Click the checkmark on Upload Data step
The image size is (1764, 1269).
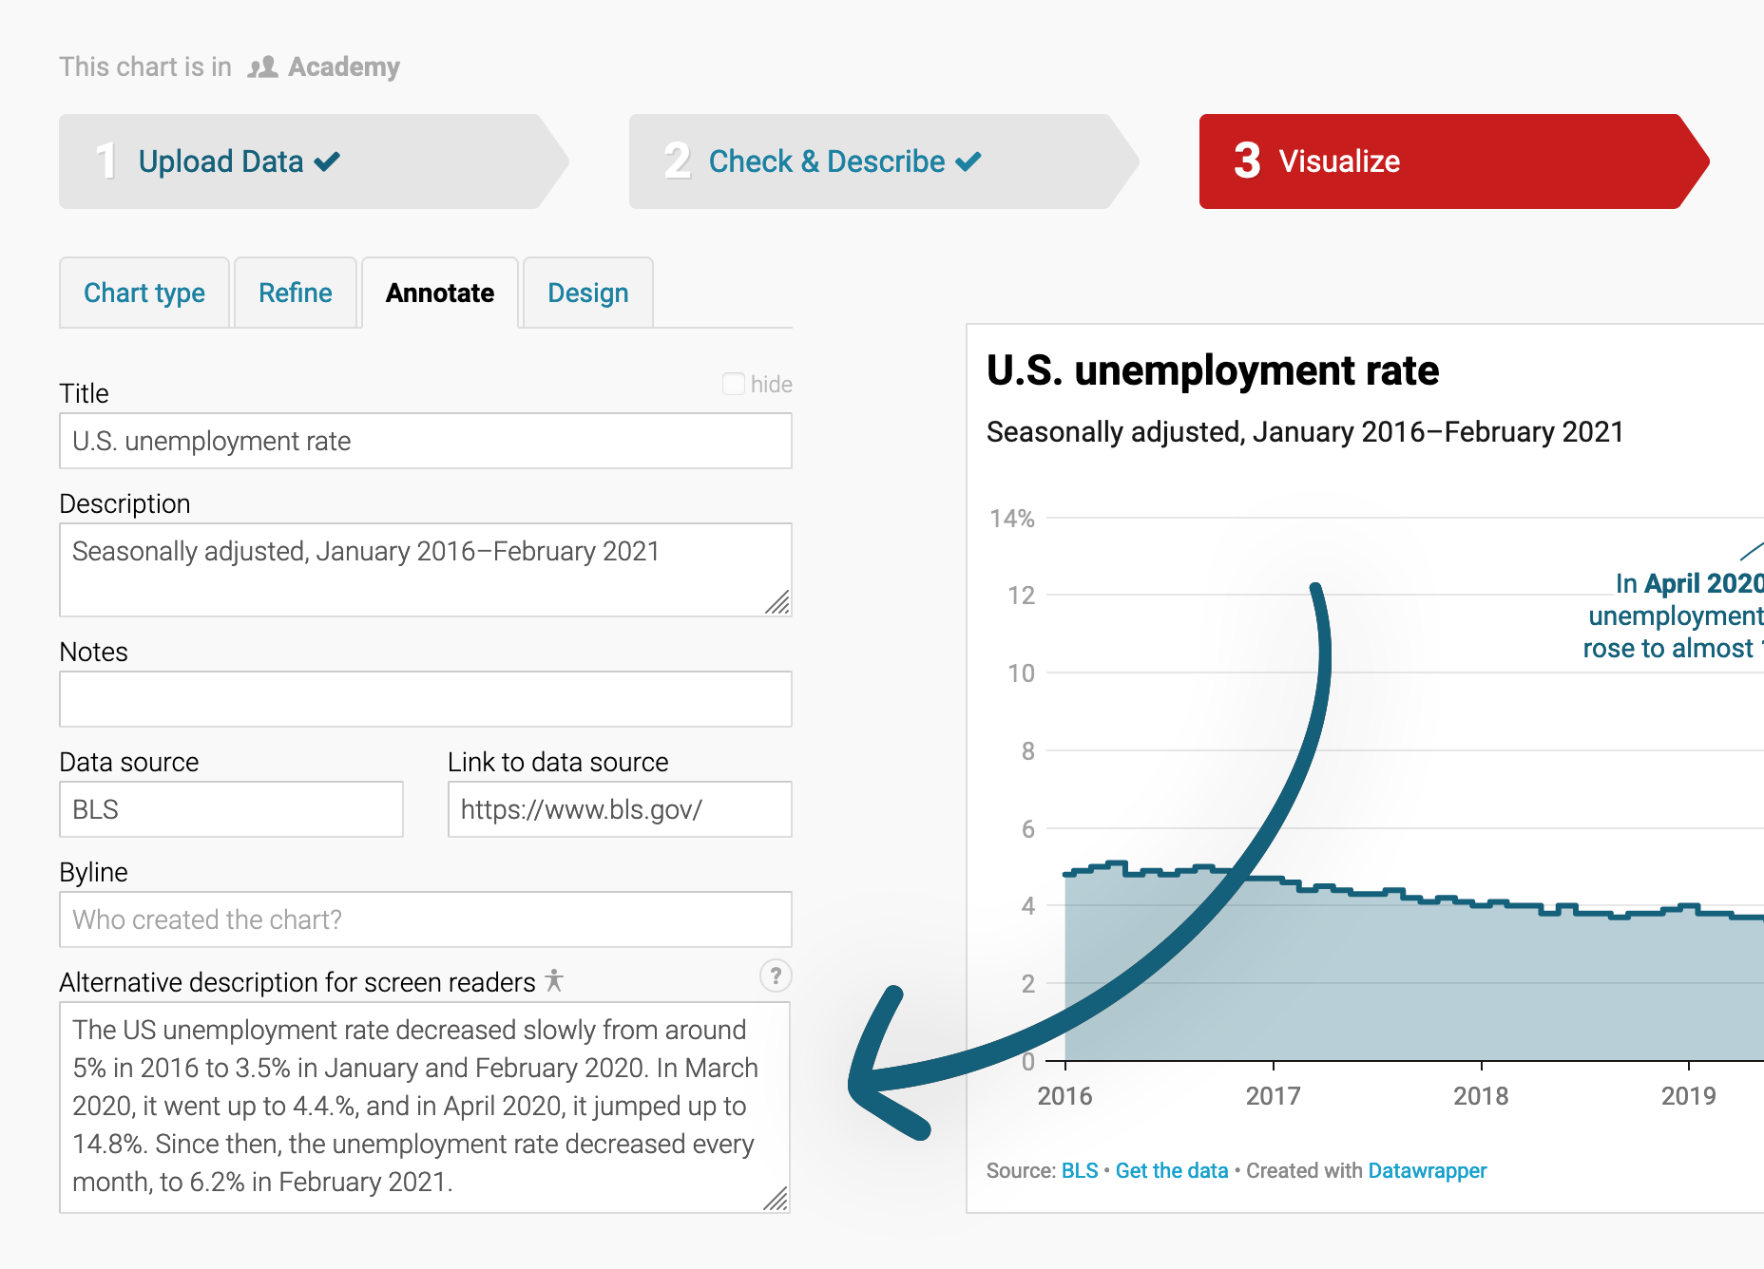point(326,161)
